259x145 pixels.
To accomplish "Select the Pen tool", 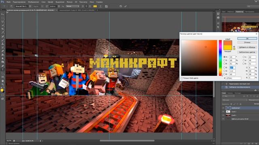I will [3, 66].
